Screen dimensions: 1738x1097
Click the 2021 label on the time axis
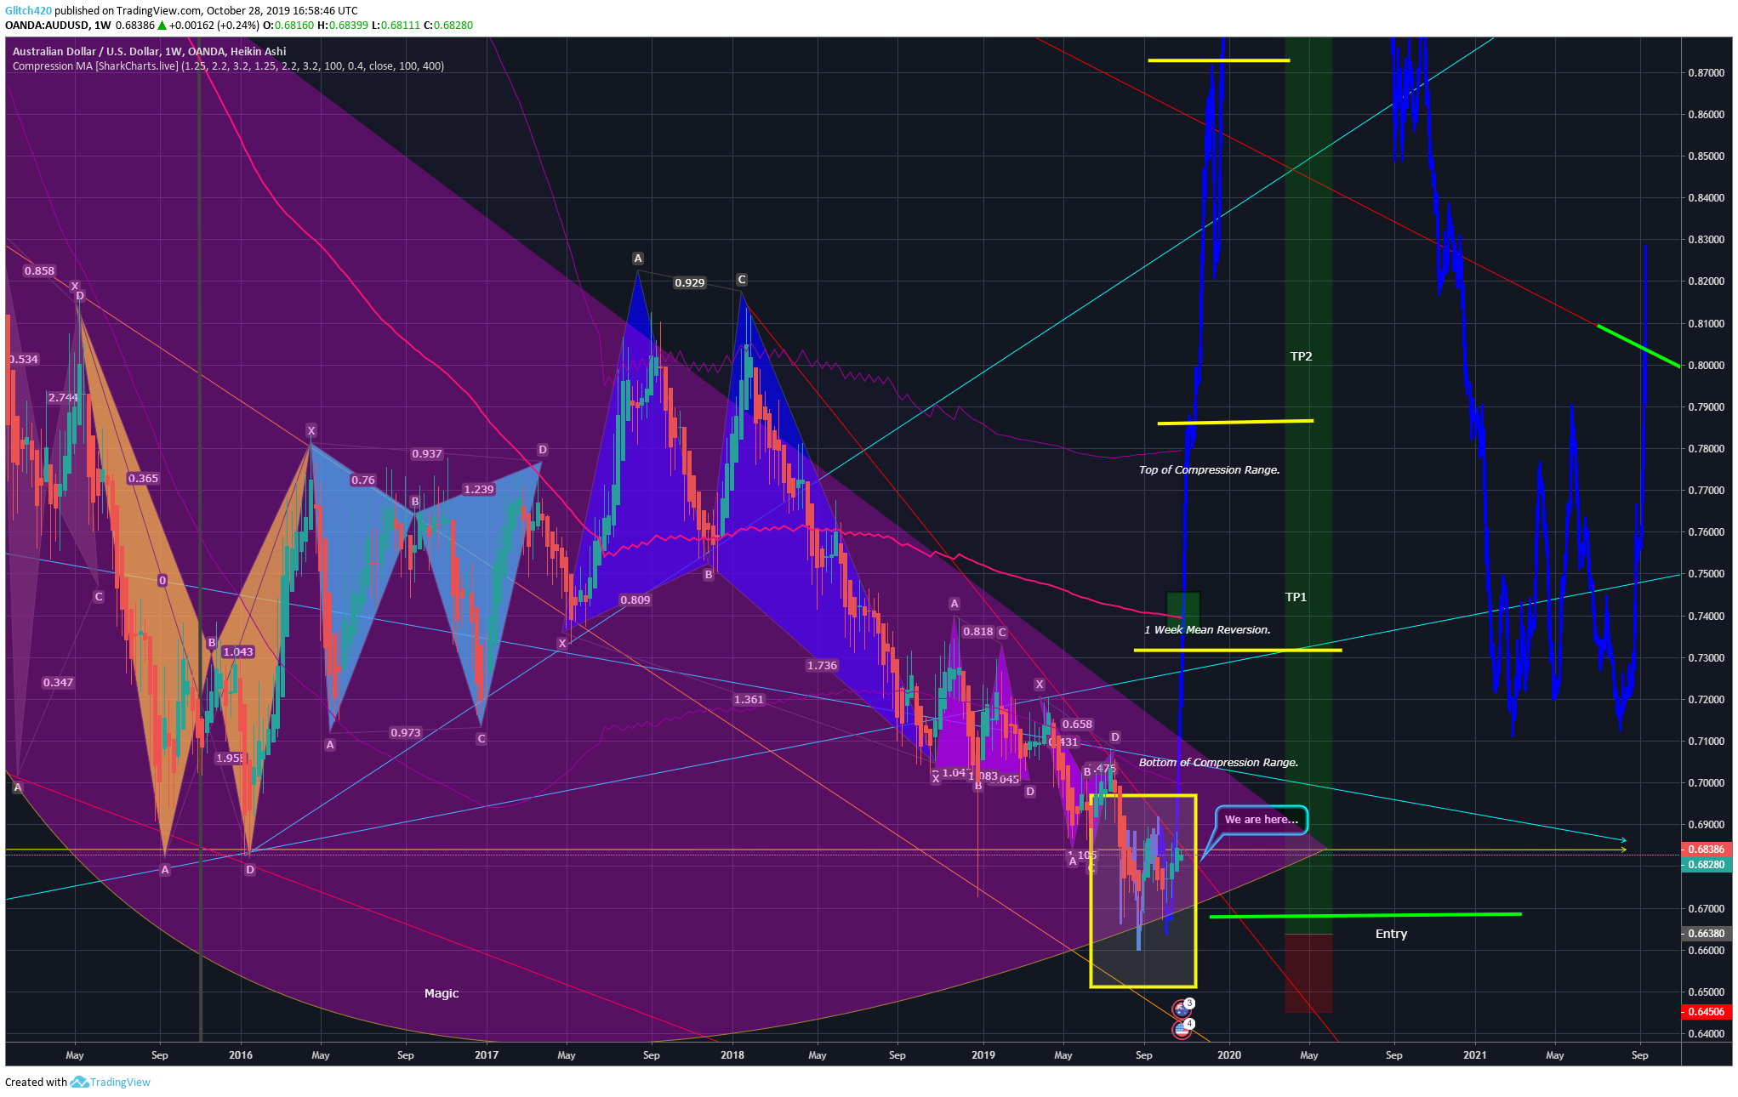pos(1475,1055)
